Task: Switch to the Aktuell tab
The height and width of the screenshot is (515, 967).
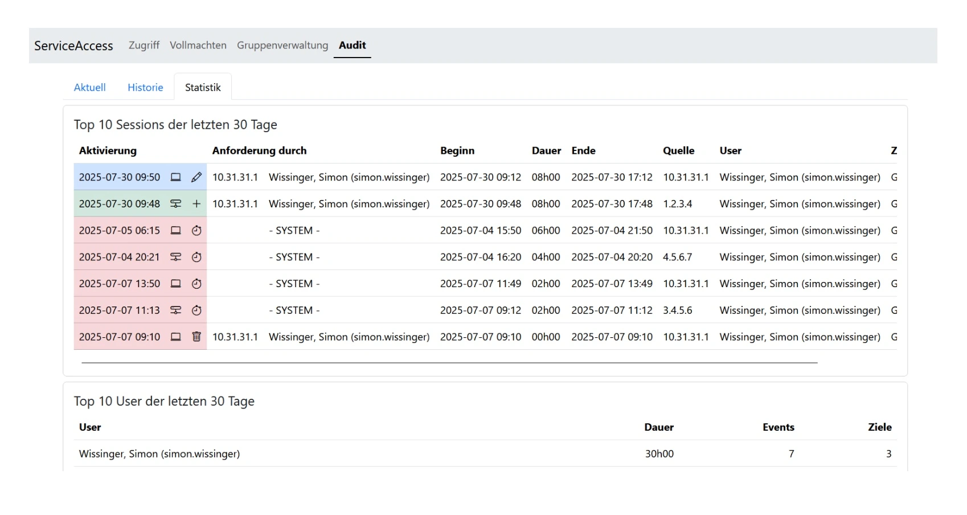Action: tap(90, 87)
